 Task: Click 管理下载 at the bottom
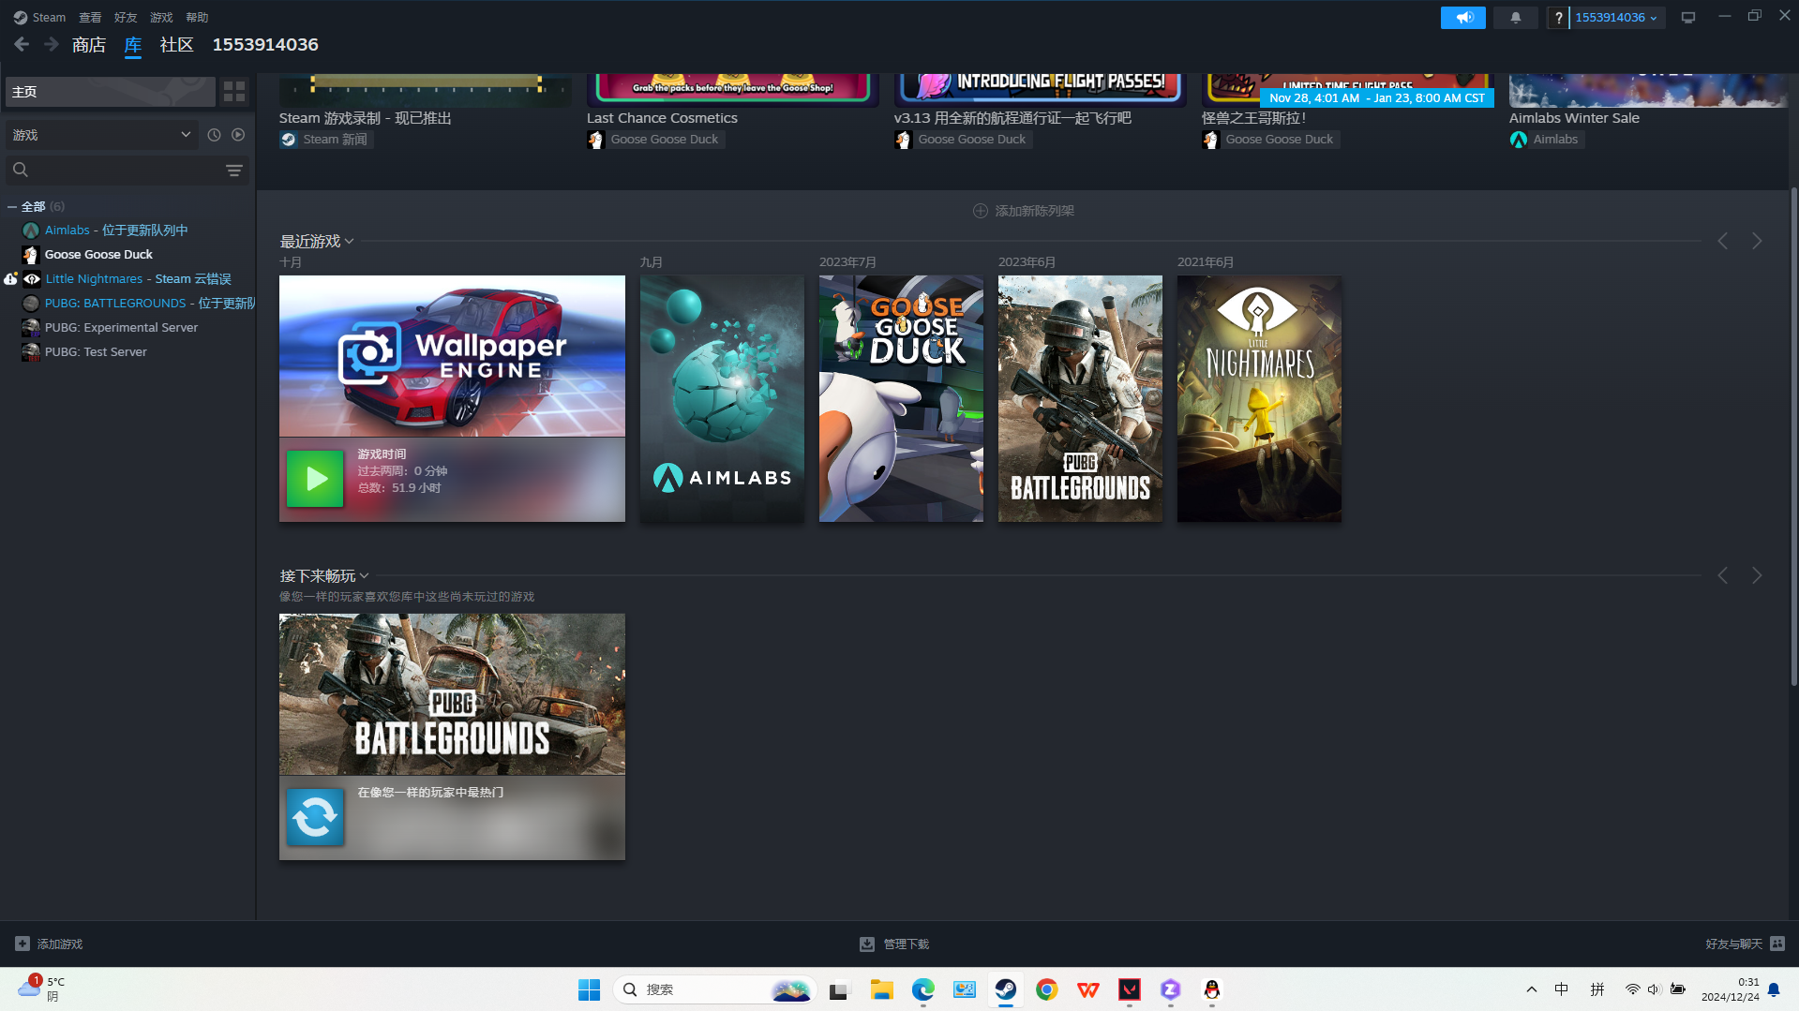907,944
